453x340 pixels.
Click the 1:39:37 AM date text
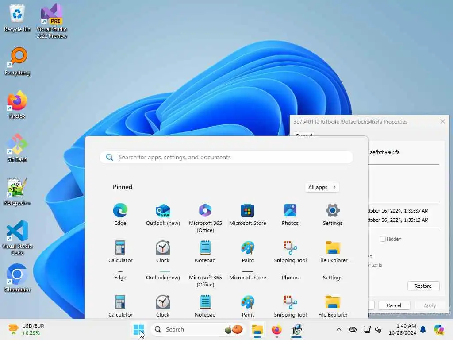398,211
